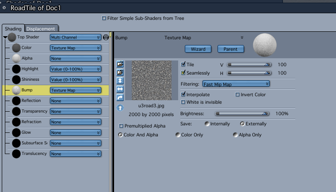This screenshot has height=192, width=336.
Task: Open the Subsurface channel dropdown
Action: point(76,143)
